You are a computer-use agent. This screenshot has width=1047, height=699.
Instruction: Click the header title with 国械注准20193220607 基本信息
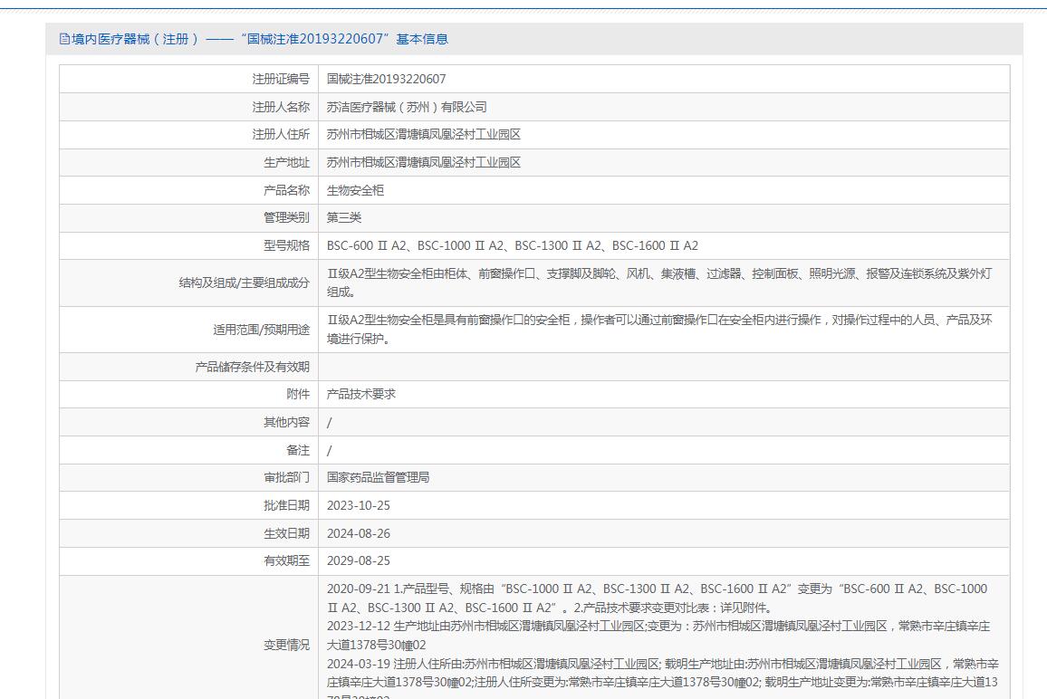tap(260, 39)
